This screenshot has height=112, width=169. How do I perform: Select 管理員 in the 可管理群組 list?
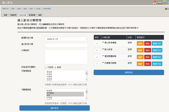pos(49,72)
